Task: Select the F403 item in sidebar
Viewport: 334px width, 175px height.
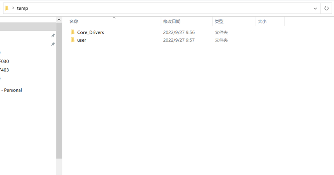Action: pos(4,70)
